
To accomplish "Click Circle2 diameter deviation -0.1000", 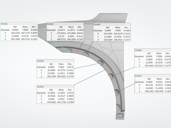I will (80, 30).
